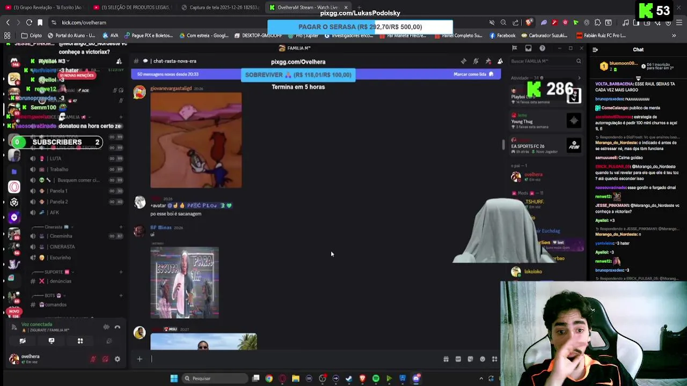Open activities launcher in voice panel
Screen dimensions: 687x386
tap(80, 341)
